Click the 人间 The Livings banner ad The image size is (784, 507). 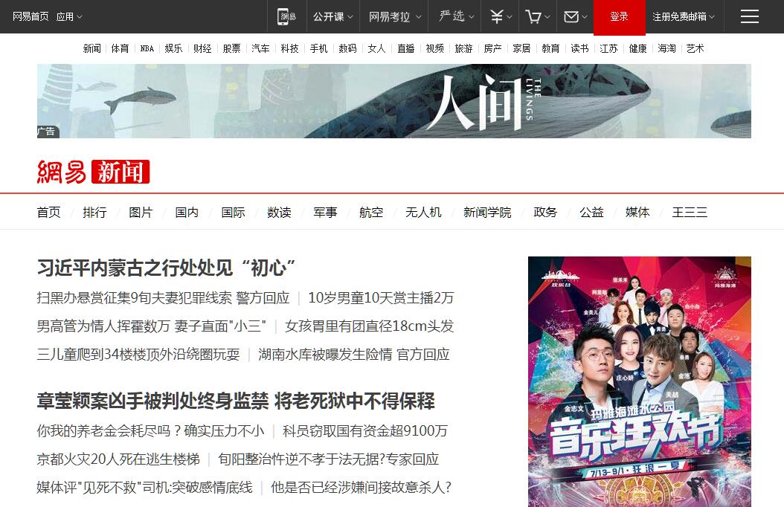[394, 101]
